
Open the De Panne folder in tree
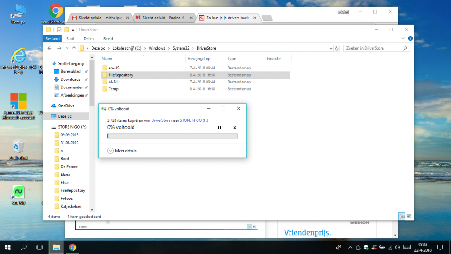(x=69, y=166)
